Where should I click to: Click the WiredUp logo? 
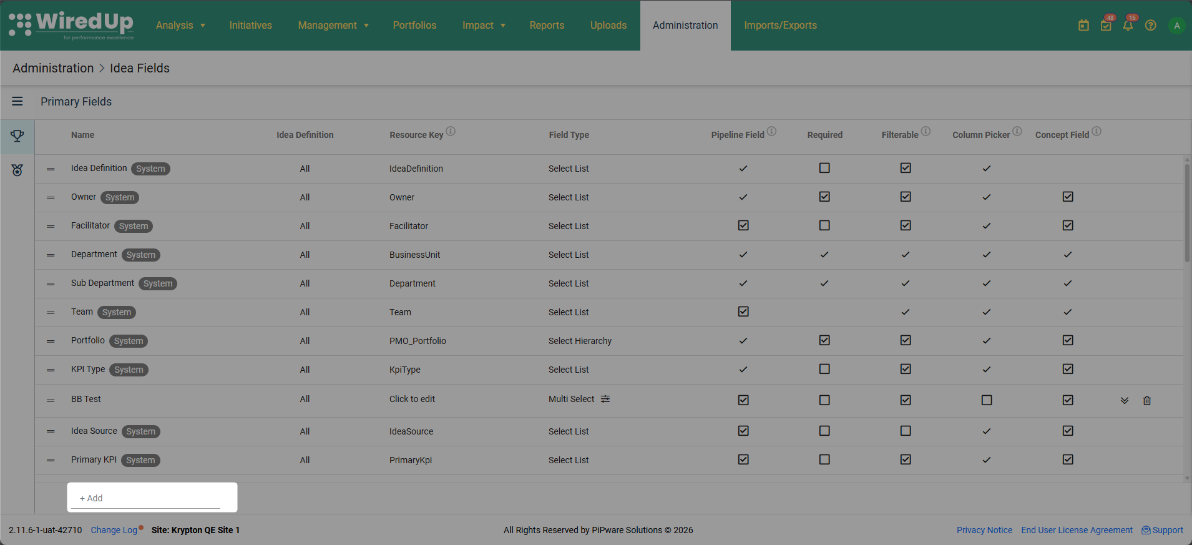pyautogui.click(x=71, y=26)
